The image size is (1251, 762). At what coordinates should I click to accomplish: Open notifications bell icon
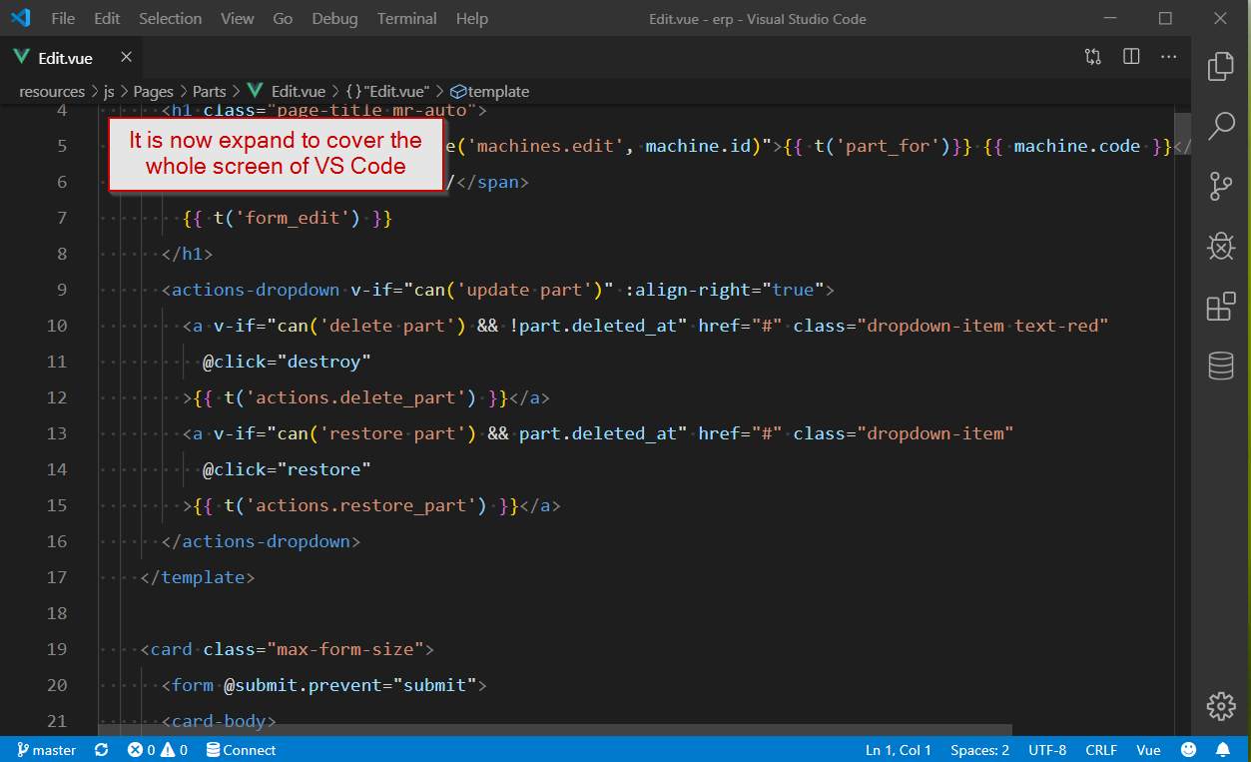pos(1223,750)
